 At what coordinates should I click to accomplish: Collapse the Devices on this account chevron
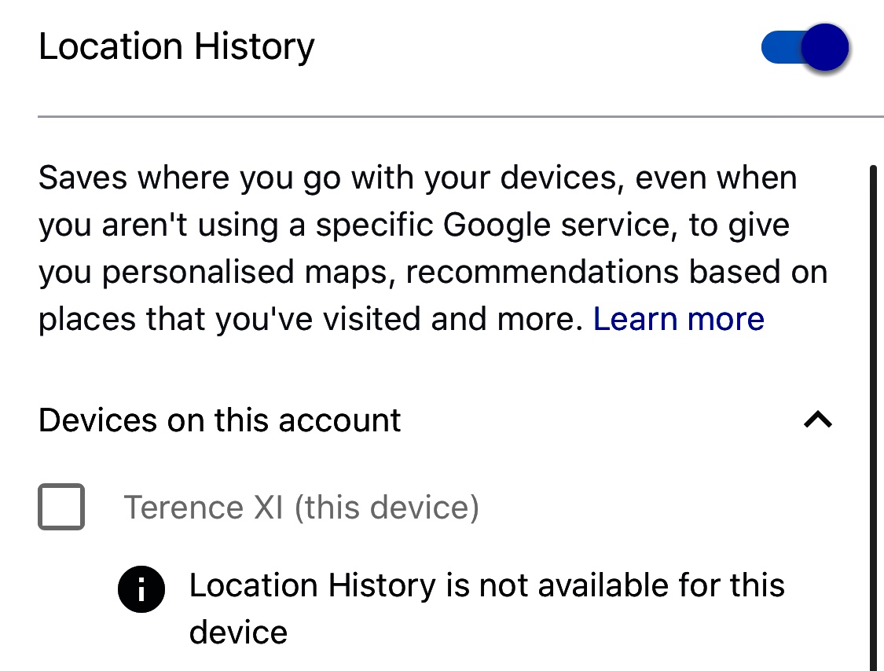click(818, 420)
